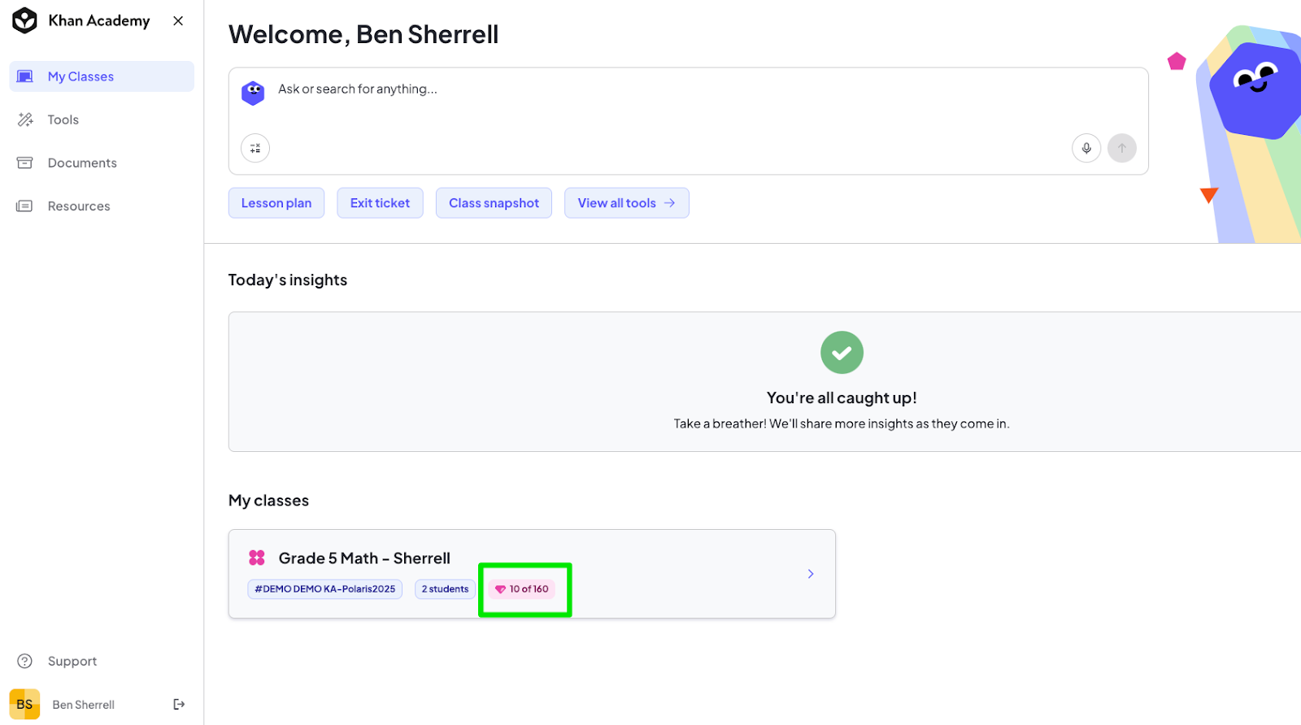Click the Welcome, Ben Sherrell heading
The image size is (1301, 725).
[x=363, y=34]
